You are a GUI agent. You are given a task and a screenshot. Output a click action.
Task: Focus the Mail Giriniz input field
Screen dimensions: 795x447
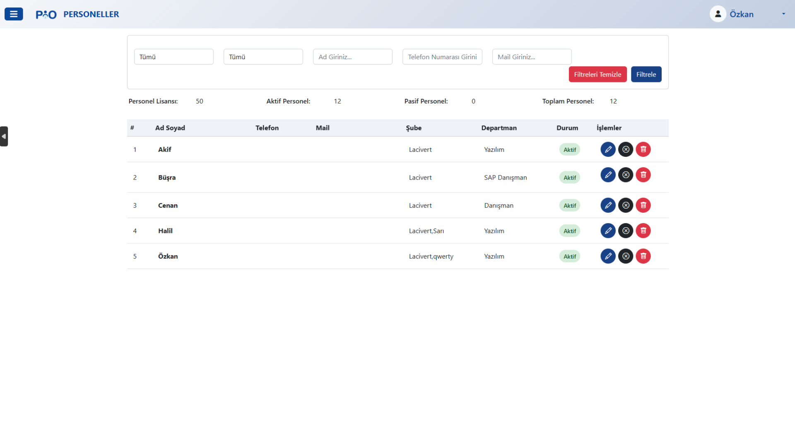tap(532, 57)
